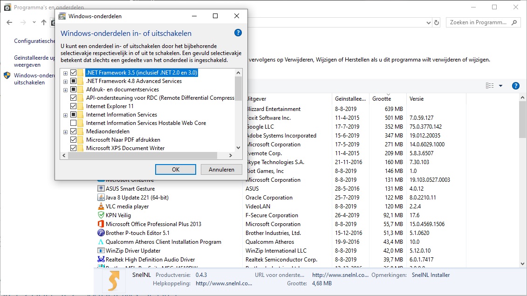
Task: Open recent locations dropdown near navigation arrows
Action: 34,22
